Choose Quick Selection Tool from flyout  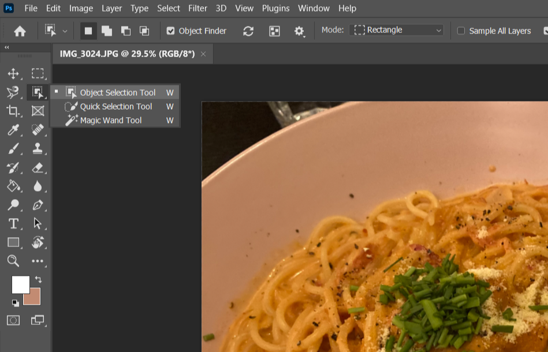115,107
